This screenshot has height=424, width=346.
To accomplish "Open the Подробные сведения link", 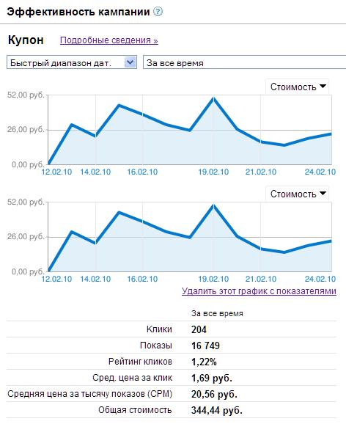I will click(109, 40).
